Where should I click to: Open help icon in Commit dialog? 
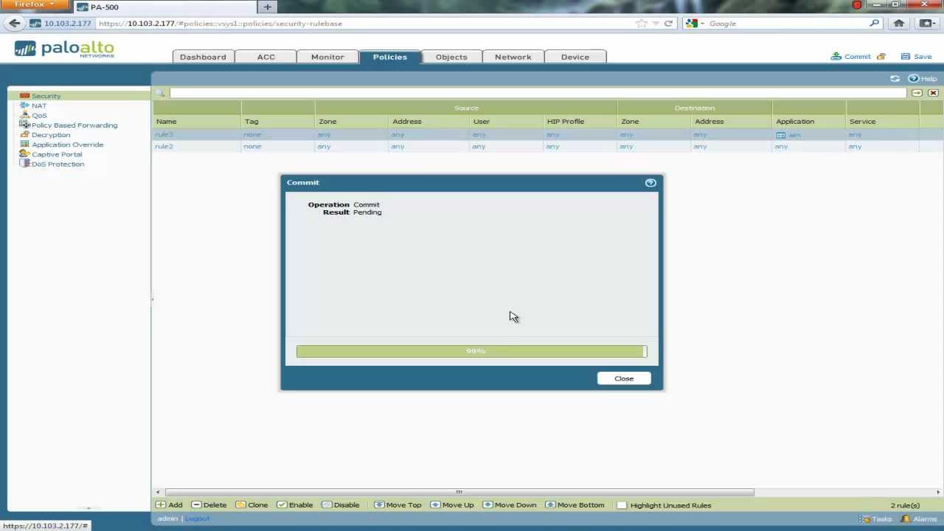point(650,182)
